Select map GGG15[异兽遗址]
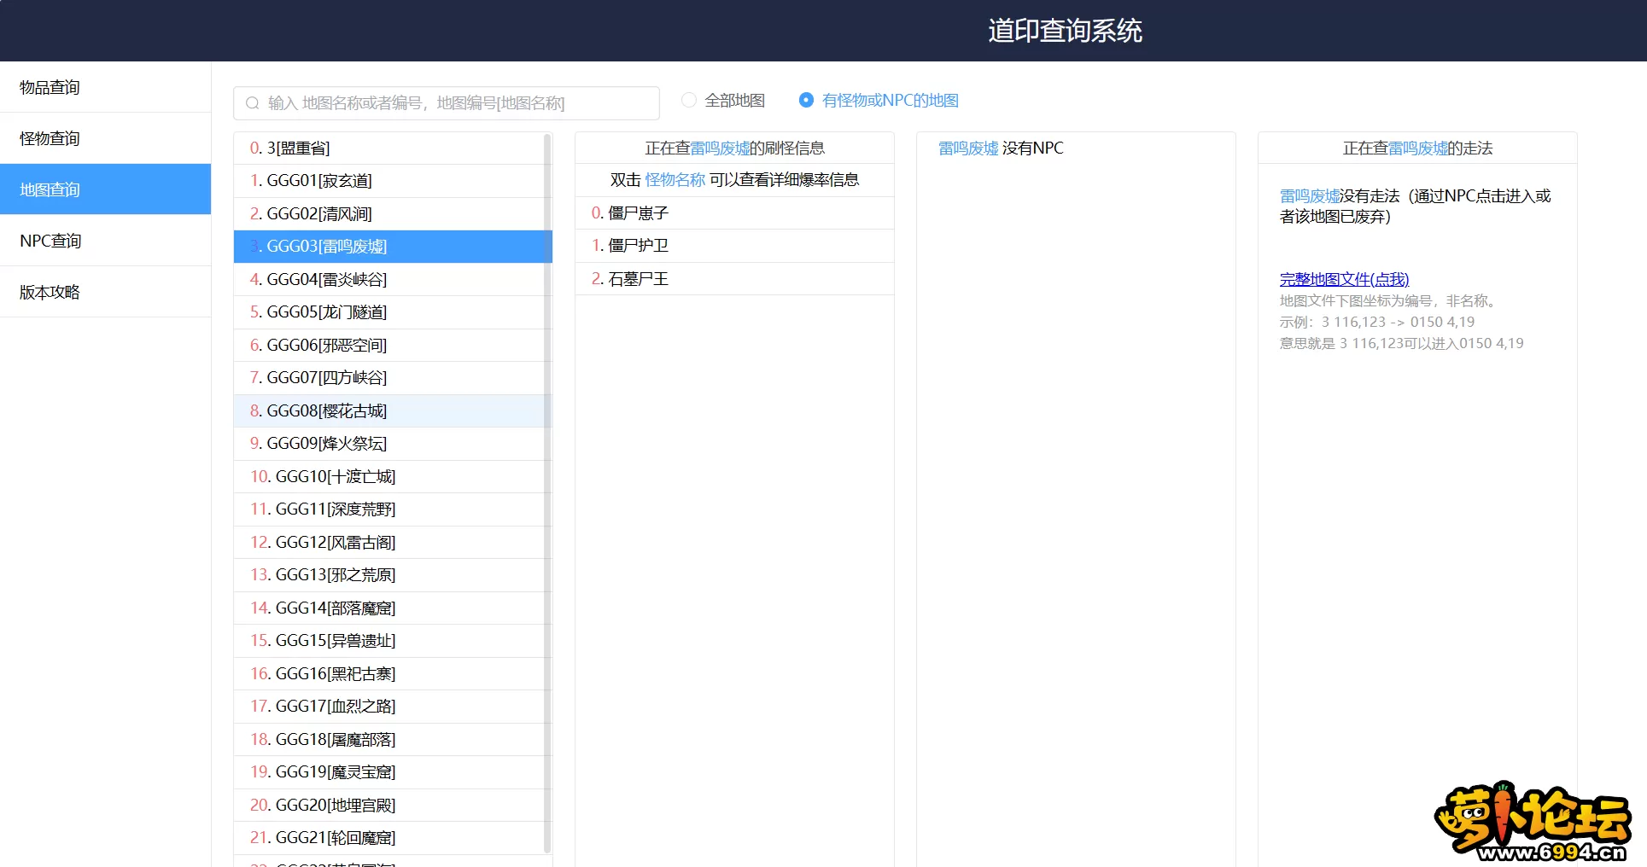 (x=393, y=641)
